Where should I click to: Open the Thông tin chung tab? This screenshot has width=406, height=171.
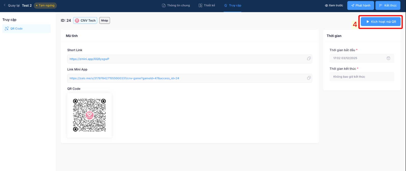pyautogui.click(x=176, y=5)
